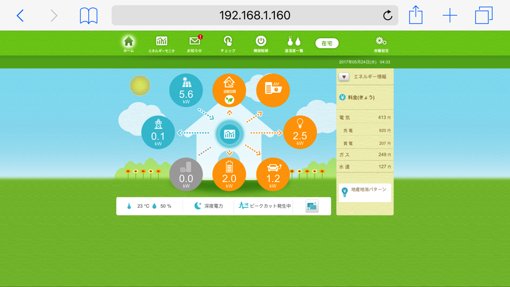Select the gray fuel cell 0.0 kW circle
This screenshot has height=287, width=510.
[186, 174]
